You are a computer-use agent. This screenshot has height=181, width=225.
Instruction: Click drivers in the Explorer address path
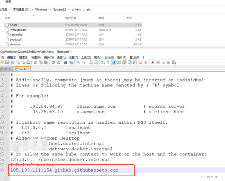(x=76, y=10)
